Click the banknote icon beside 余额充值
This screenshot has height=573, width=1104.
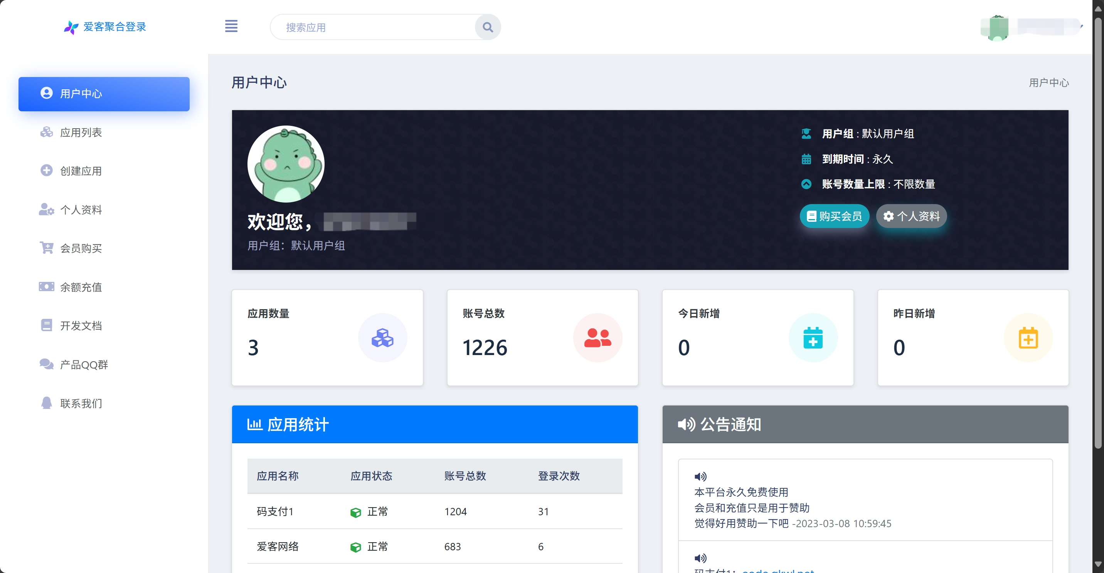(46, 286)
